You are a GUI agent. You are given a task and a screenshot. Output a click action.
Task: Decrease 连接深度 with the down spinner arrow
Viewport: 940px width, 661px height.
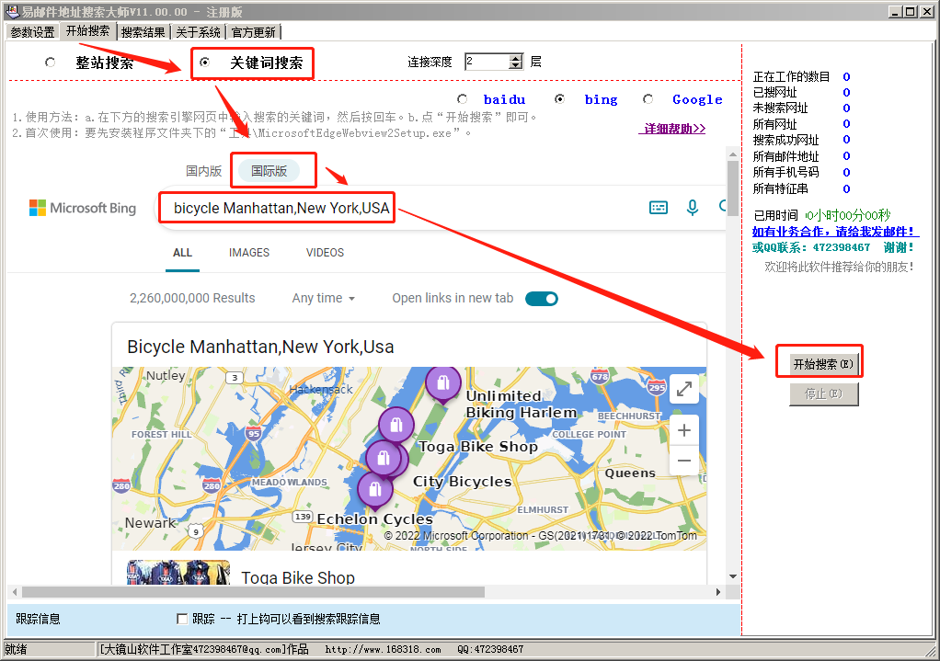(x=516, y=65)
